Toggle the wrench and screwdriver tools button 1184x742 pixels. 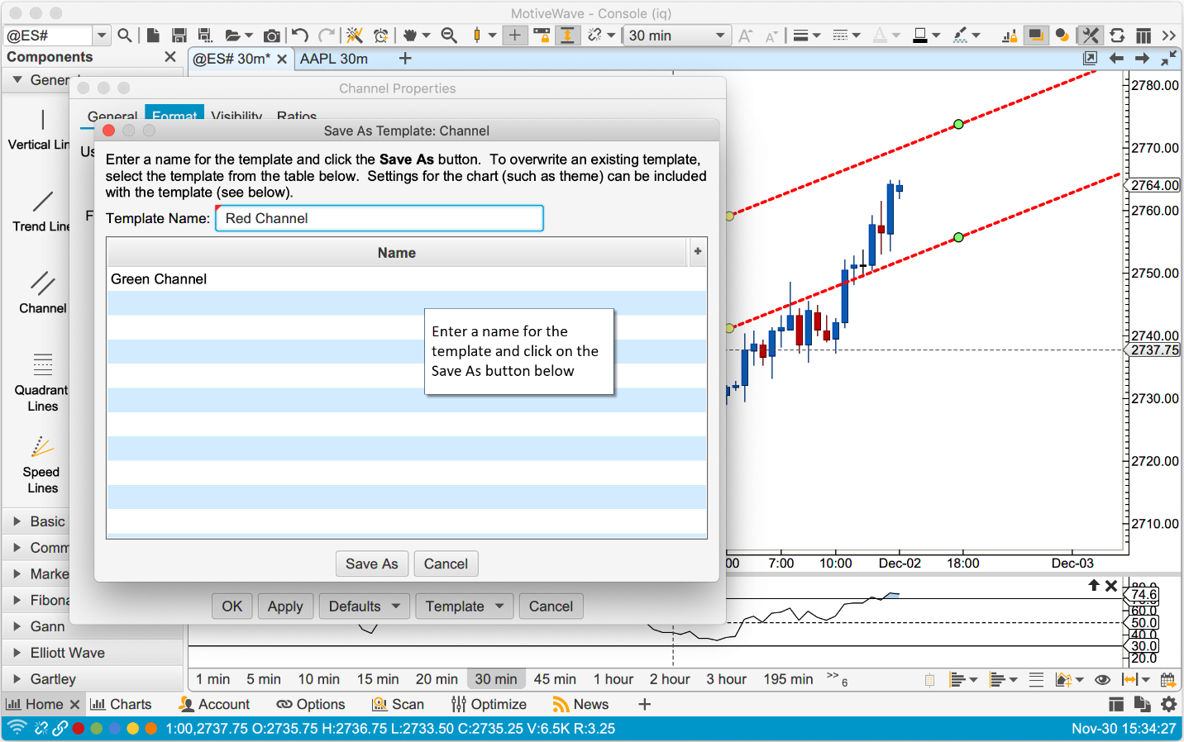click(x=1091, y=36)
